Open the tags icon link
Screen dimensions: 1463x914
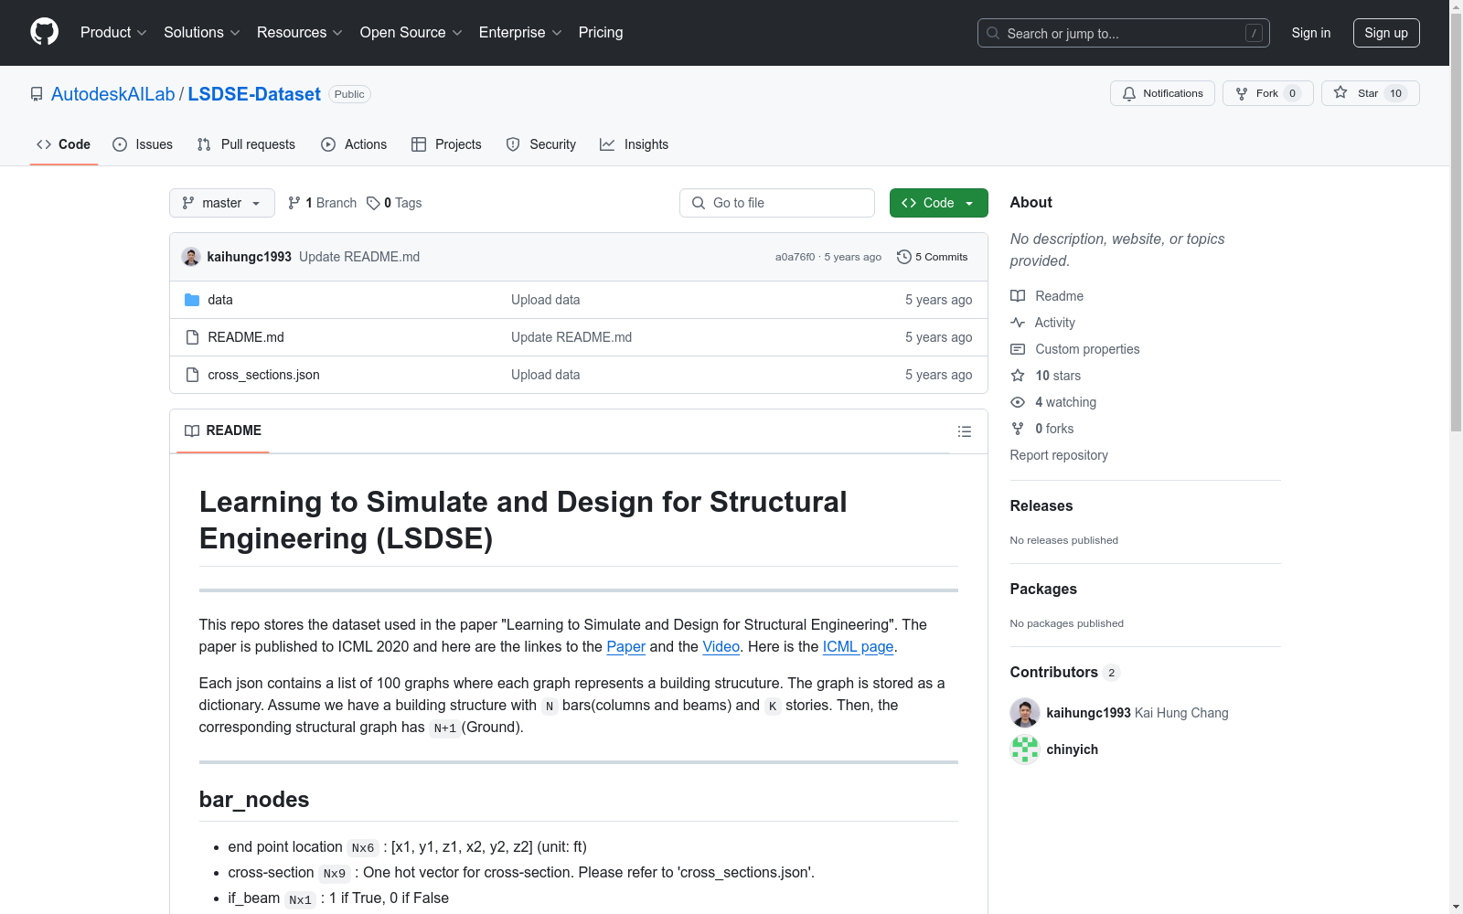373,203
